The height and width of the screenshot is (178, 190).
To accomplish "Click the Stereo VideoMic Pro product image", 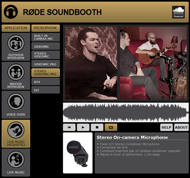I will pos(78,153).
